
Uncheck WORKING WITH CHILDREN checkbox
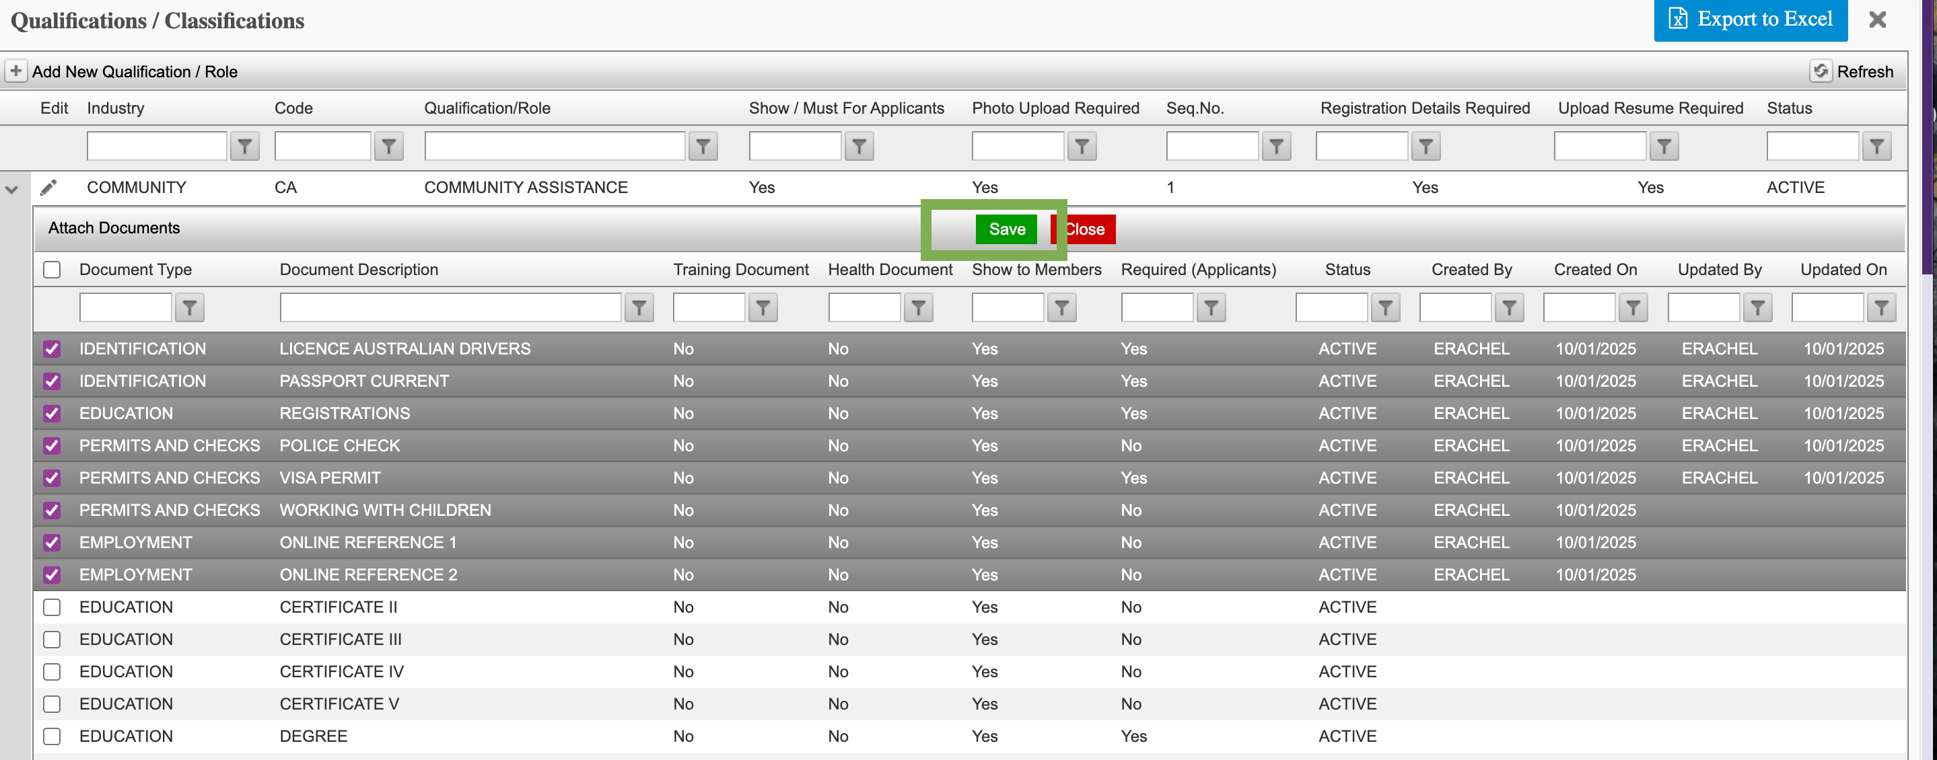click(x=52, y=510)
